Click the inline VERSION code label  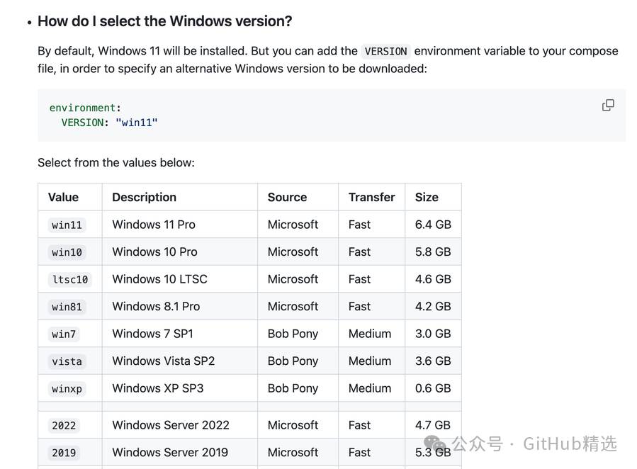[385, 51]
